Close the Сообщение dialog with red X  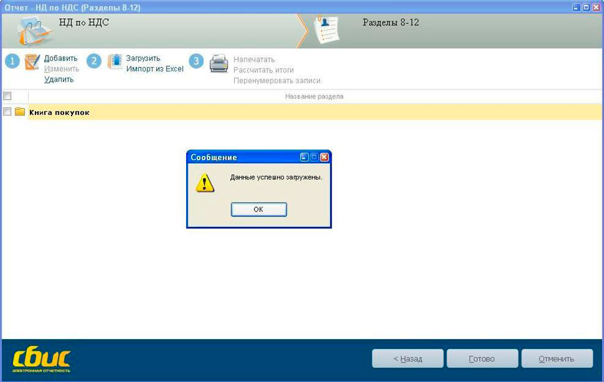pos(324,157)
